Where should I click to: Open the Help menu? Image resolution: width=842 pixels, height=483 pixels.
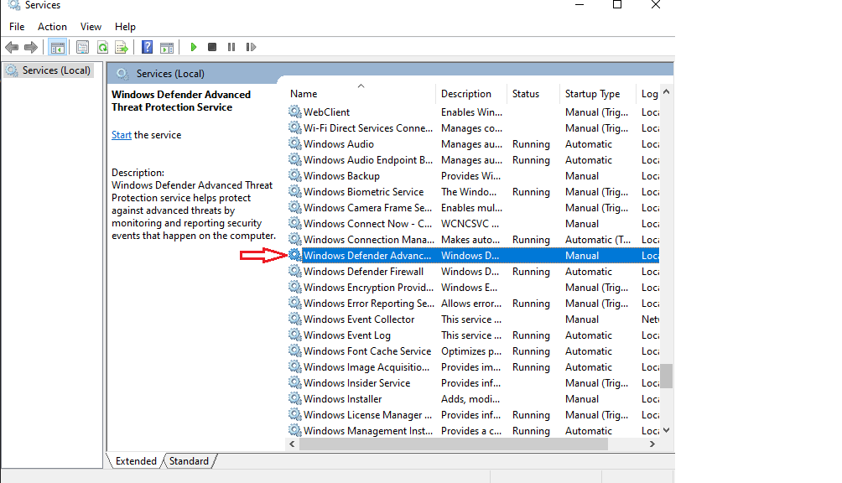coord(125,27)
